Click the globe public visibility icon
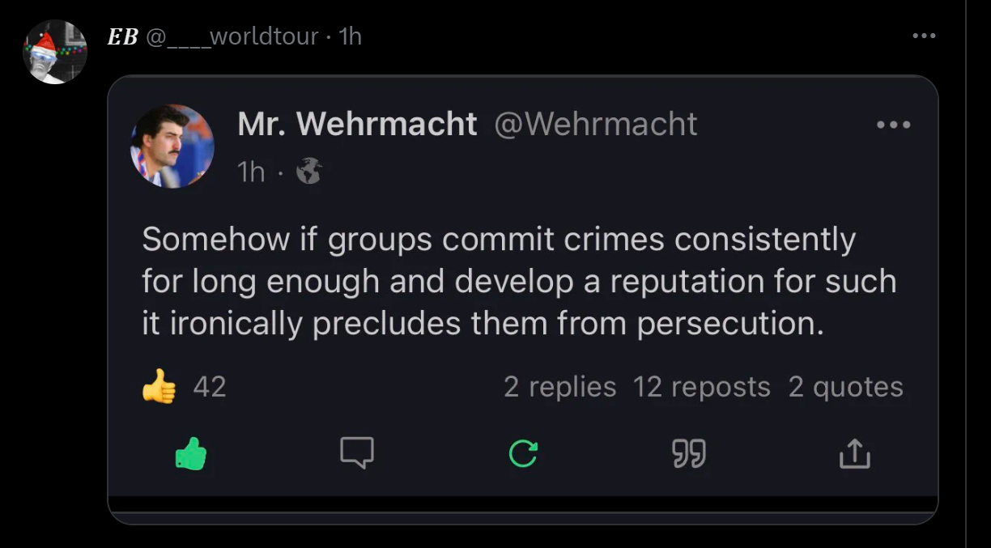 [308, 171]
